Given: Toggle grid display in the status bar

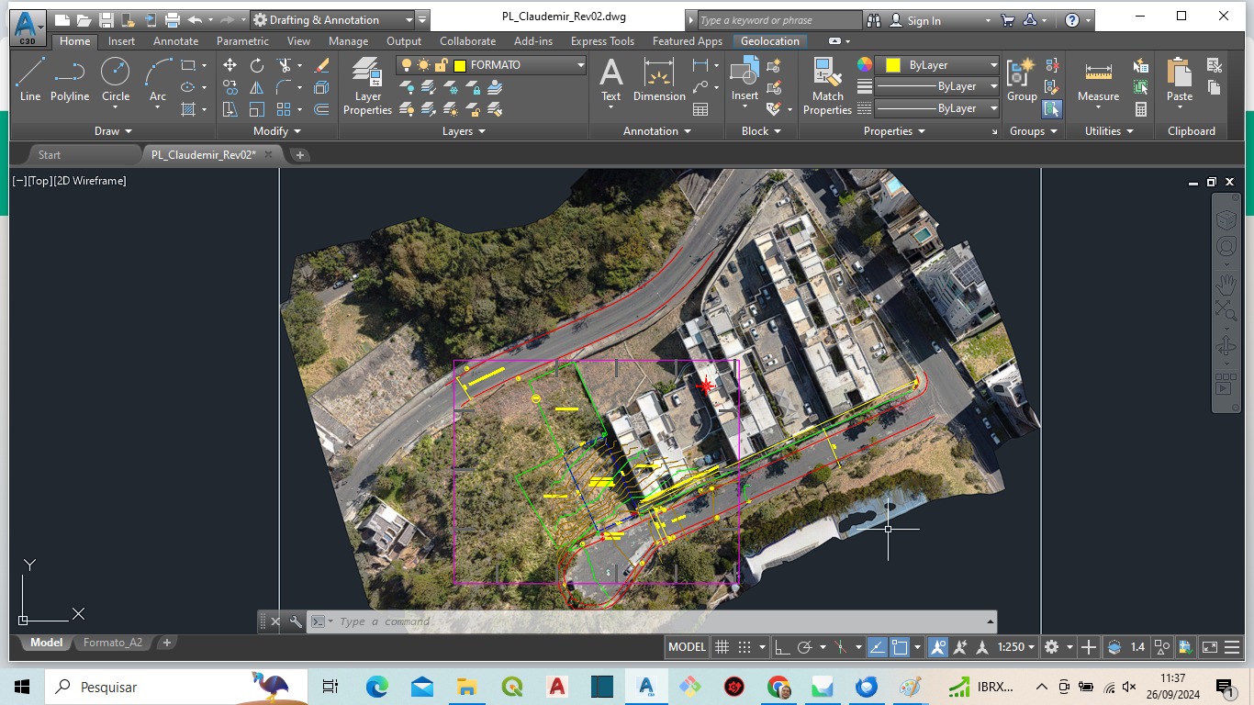Looking at the screenshot, I should click(722, 647).
